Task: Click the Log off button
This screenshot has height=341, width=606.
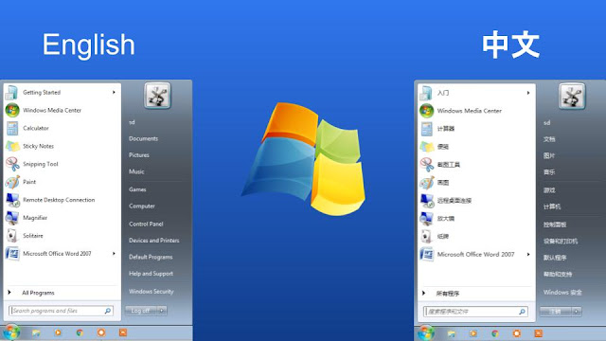Action: coord(141,311)
